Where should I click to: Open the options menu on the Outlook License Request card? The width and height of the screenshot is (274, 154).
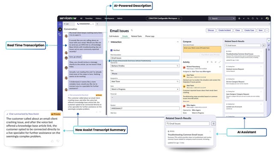pos(261,67)
